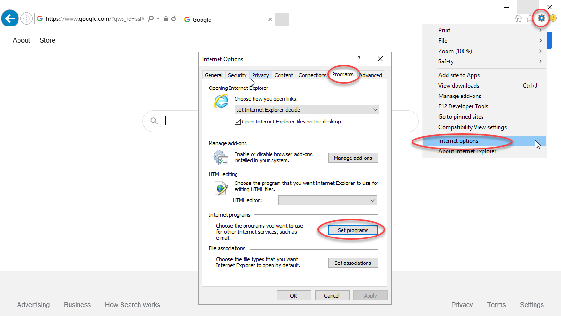Open the Terms footer link
The width and height of the screenshot is (561, 316).
496,305
